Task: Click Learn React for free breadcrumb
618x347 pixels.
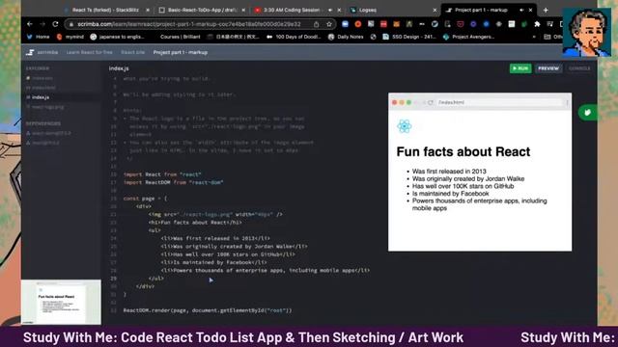Action: click(89, 52)
